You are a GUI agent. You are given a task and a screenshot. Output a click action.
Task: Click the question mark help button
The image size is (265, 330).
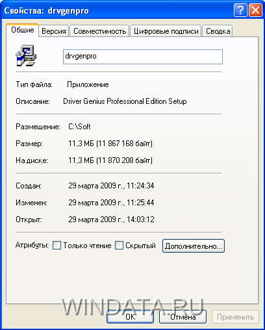[240, 10]
